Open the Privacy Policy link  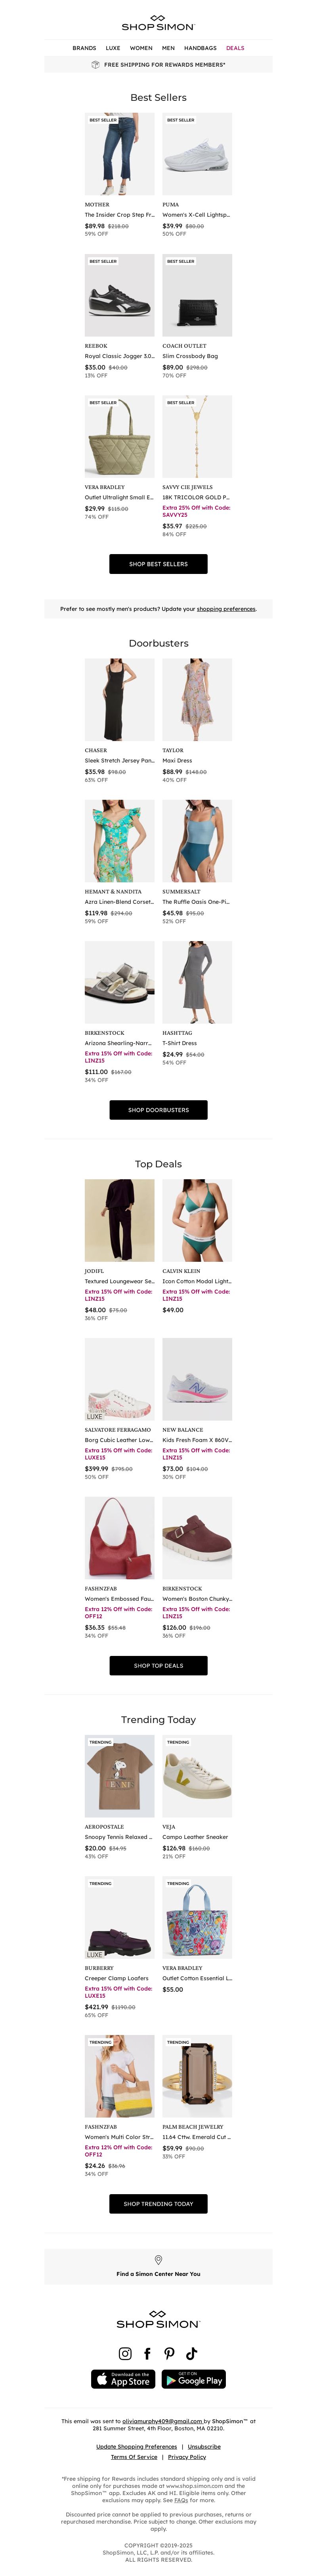coord(187,2457)
